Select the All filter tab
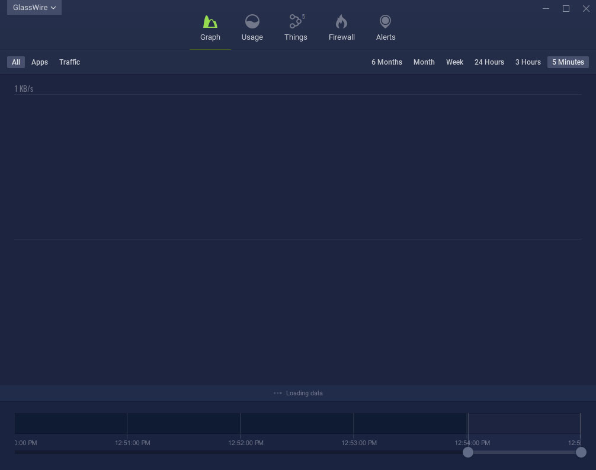This screenshot has width=596, height=470. (16, 62)
